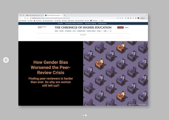Screen dimensions: 169x120
Task: Click the browser reload icon
Action: point(25,18)
